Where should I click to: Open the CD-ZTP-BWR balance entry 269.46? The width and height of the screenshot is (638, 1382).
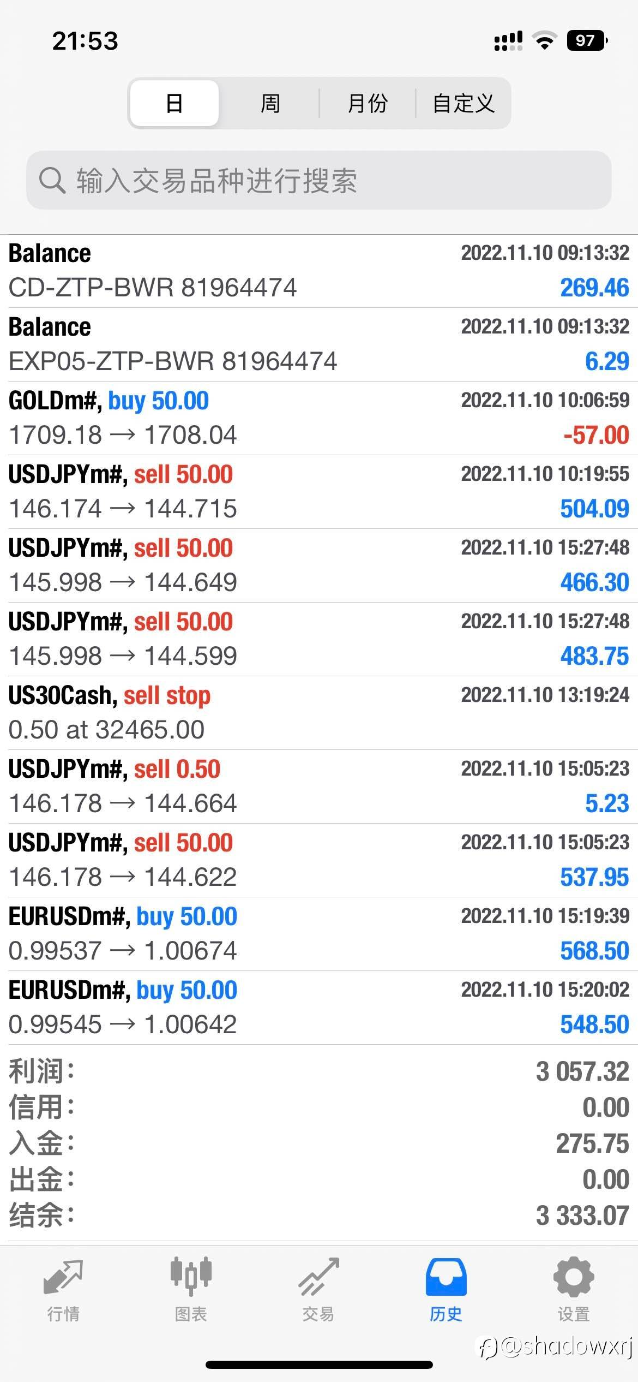tap(319, 271)
